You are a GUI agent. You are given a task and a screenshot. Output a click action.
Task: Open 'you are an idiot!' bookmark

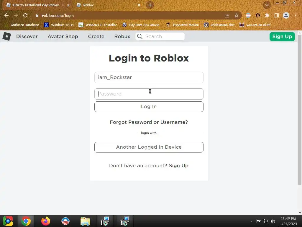255,25
